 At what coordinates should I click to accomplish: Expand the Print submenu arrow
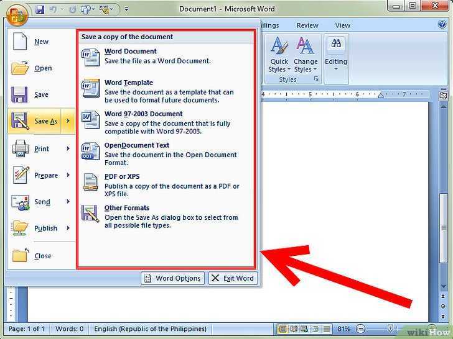point(68,149)
